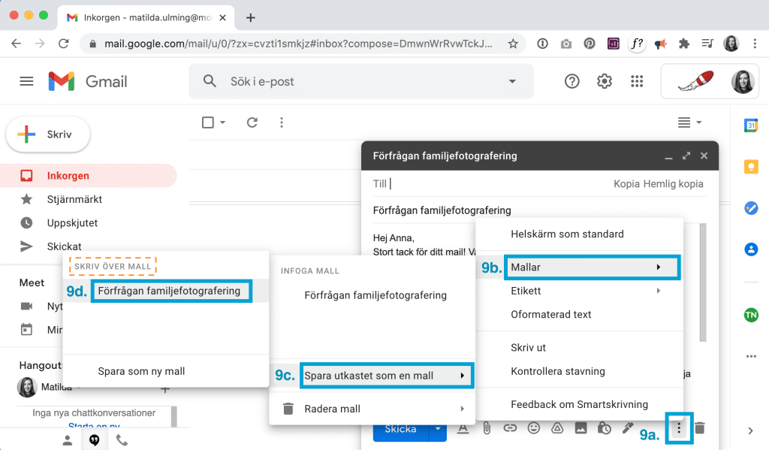The image size is (769, 450).
Task: Toggle the select all messages checkbox
Action: point(208,122)
